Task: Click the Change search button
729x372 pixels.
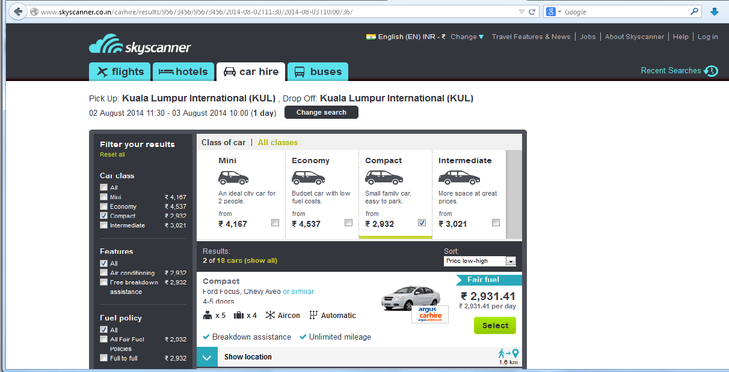Action: point(321,112)
